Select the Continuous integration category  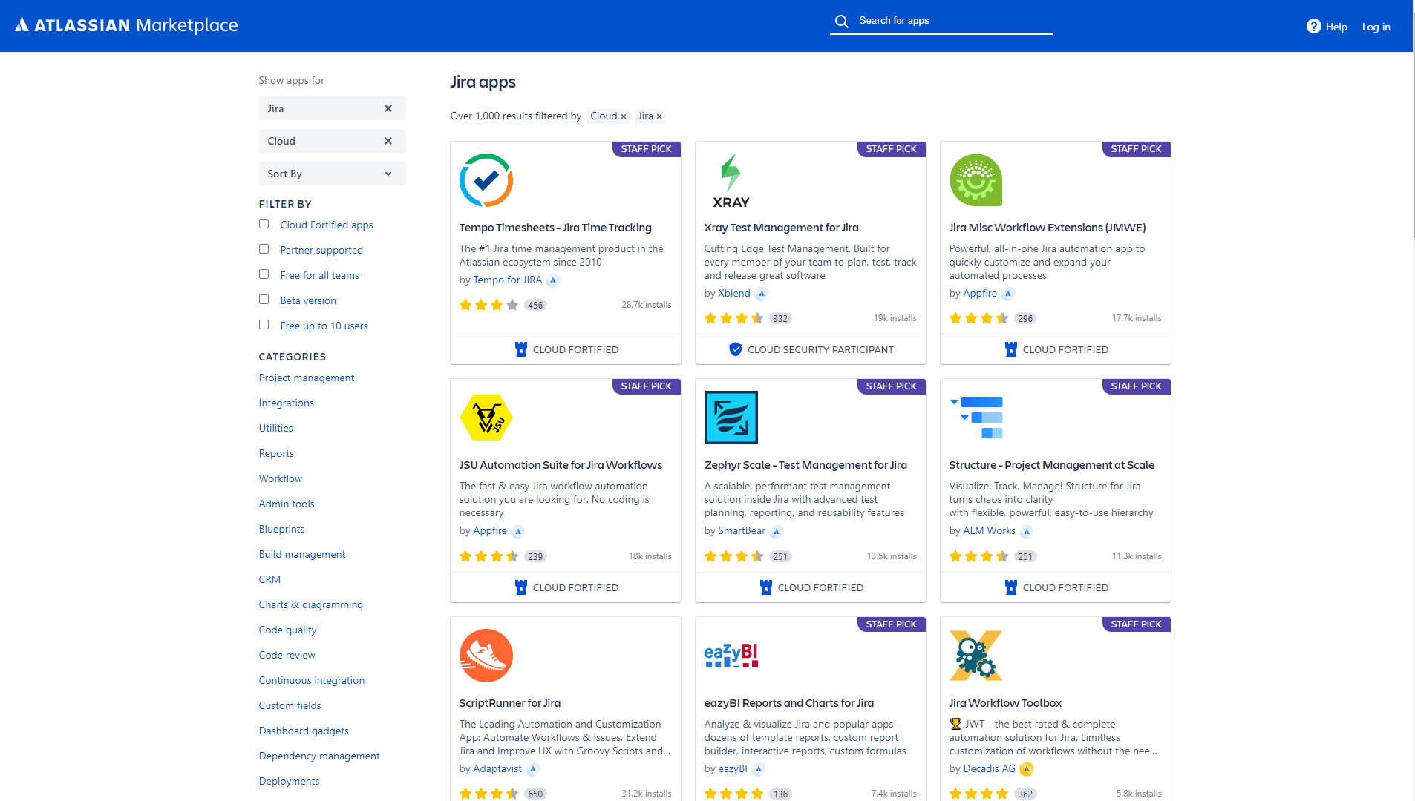point(312,680)
